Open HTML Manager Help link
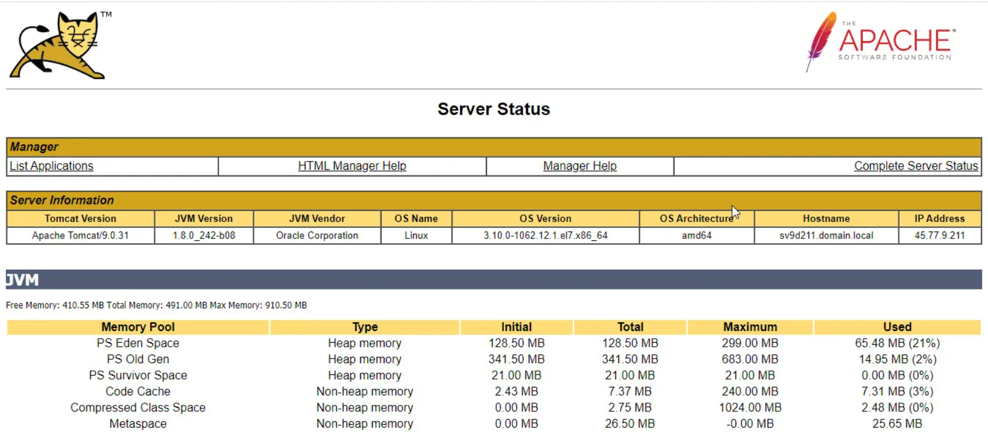 pos(352,166)
